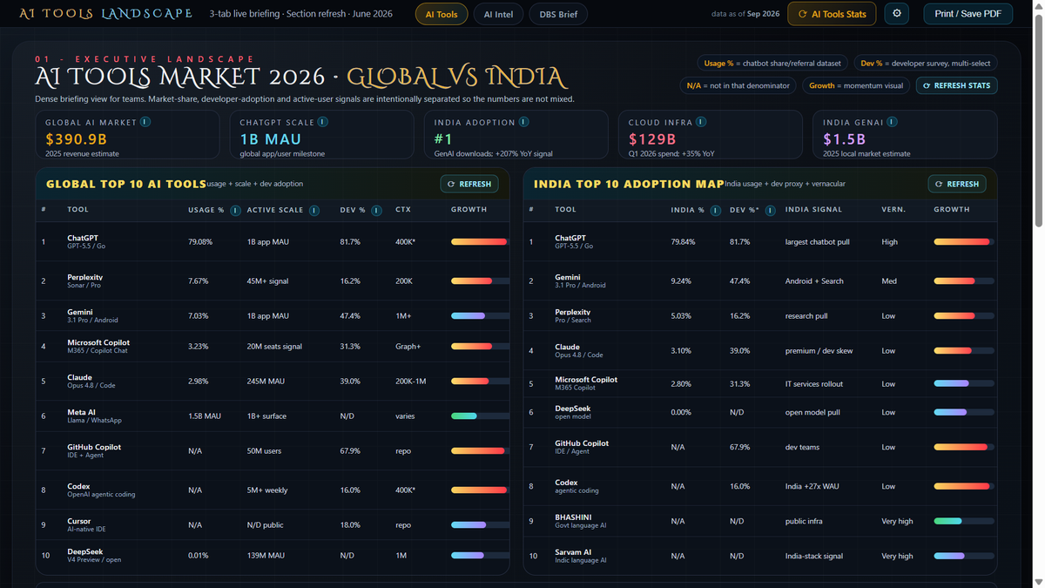Open the settings gear icon

coord(897,14)
